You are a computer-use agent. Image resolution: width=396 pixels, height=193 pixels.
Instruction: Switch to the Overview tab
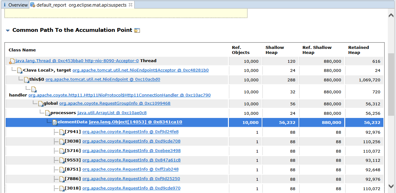click(15, 5)
